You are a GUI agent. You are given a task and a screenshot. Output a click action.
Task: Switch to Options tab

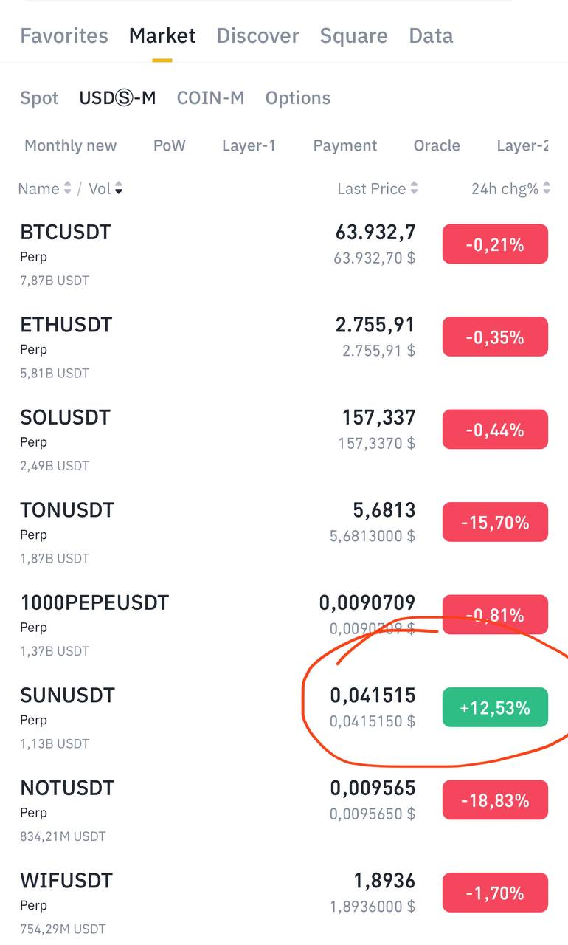297,97
